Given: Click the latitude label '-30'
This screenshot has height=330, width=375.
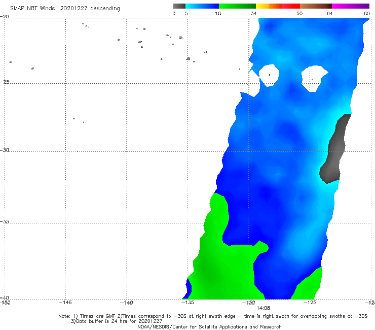Looking at the screenshot, I should click(5, 150).
